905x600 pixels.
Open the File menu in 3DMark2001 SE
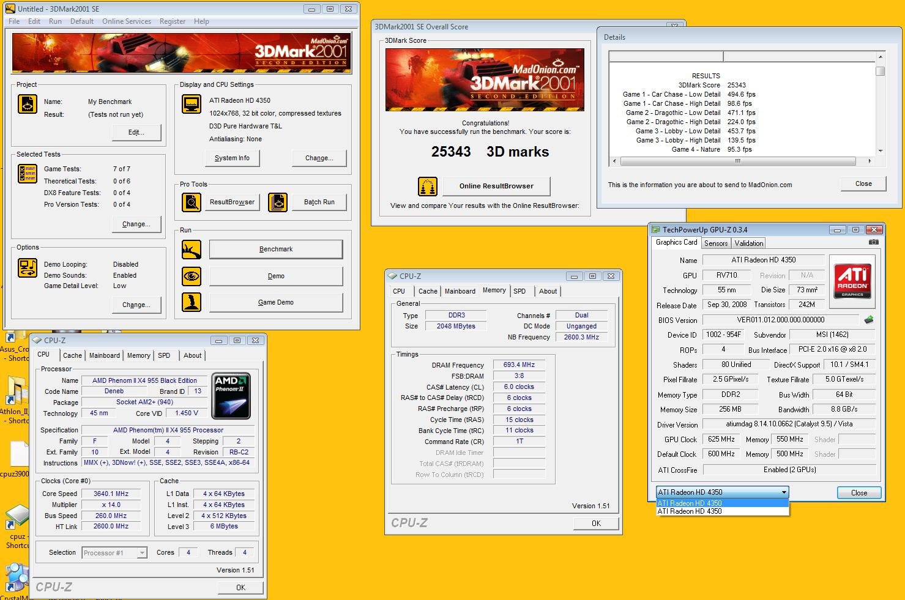click(13, 21)
